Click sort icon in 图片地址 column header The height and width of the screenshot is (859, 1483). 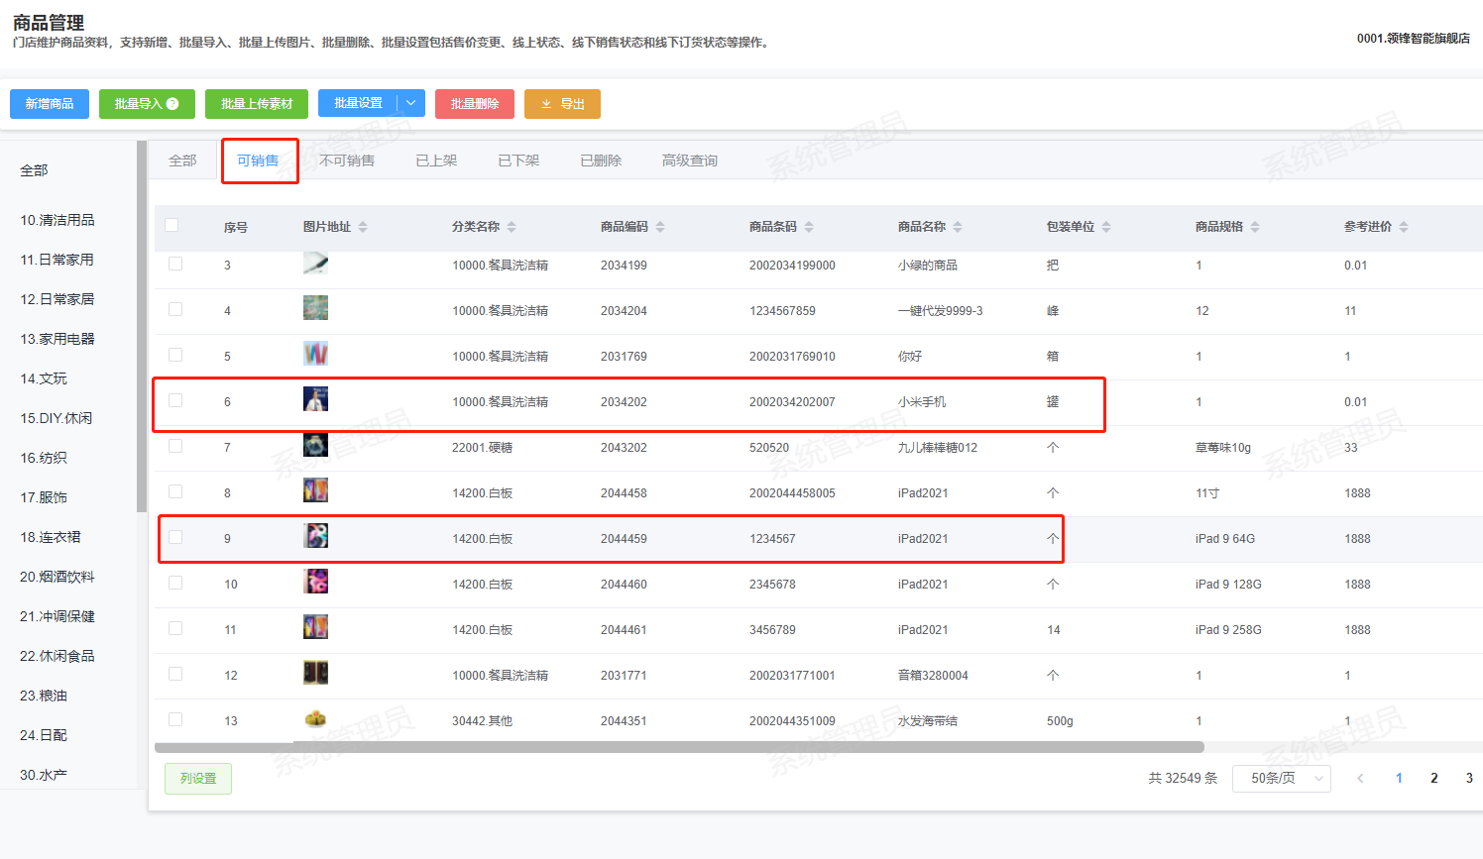363,227
